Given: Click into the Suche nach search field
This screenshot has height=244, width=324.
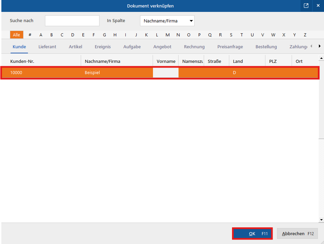Looking at the screenshot, I should point(72,21).
